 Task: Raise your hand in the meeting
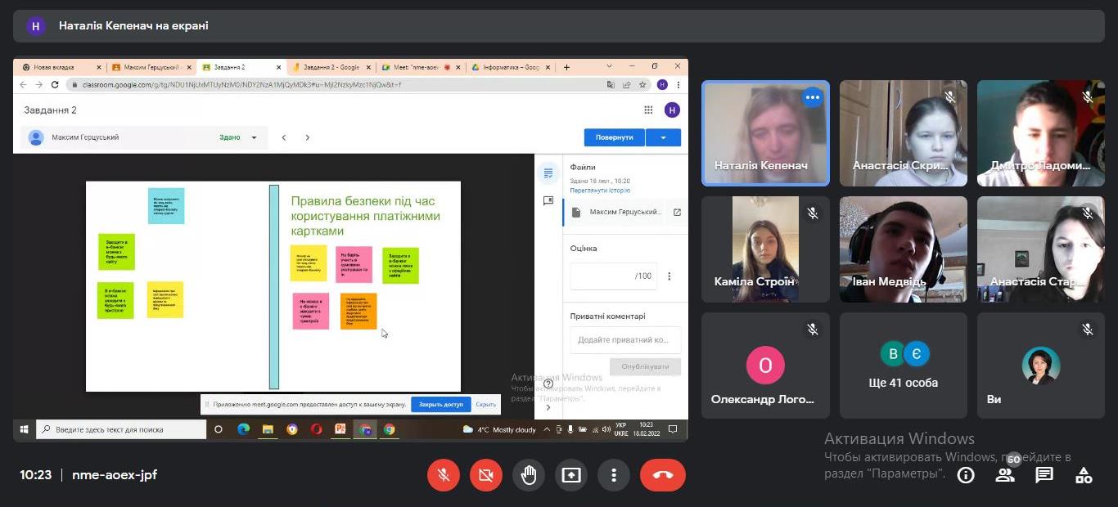529,475
